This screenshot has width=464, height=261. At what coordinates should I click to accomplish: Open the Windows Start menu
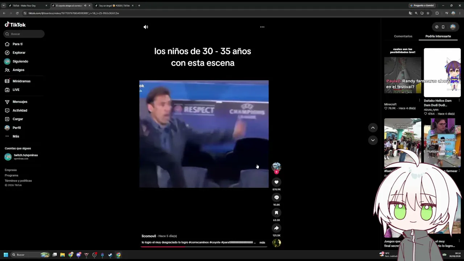click(x=6, y=255)
